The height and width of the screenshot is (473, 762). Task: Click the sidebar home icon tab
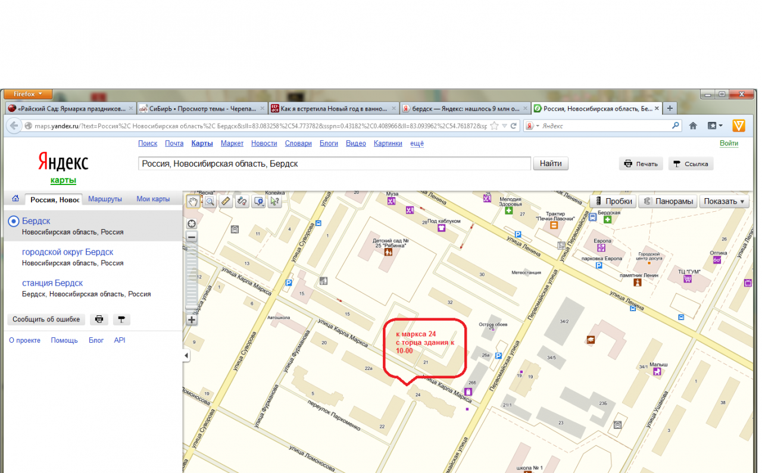[x=15, y=199]
